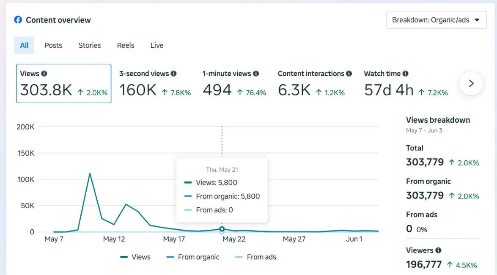Click the 50K y-axis label
This screenshot has width=497, height=275.
(27, 206)
